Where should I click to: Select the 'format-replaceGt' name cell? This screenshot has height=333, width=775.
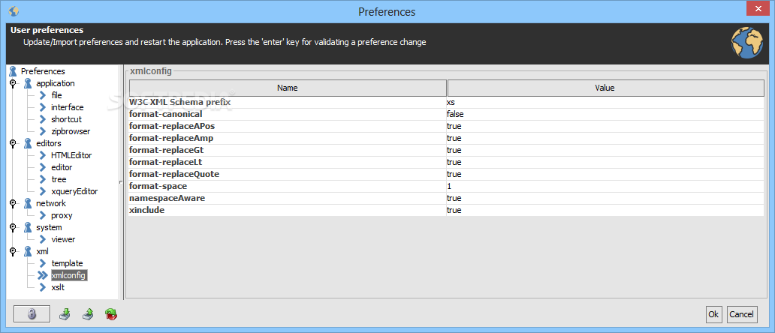coord(287,150)
